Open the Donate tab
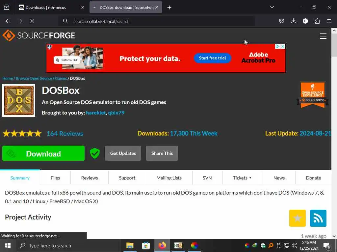337x252 pixels. [x=313, y=178]
